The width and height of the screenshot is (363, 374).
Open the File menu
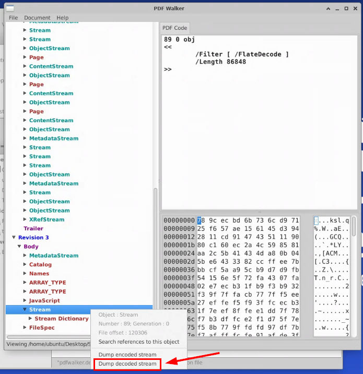tap(13, 18)
